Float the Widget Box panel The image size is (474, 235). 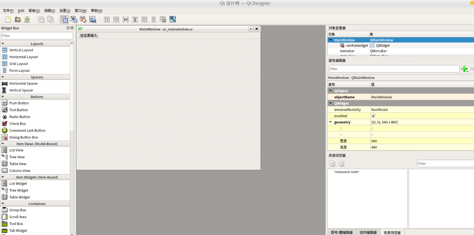tap(68, 28)
